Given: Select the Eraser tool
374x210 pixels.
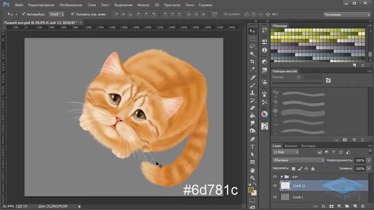Looking at the screenshot, I should click(x=252, y=108).
